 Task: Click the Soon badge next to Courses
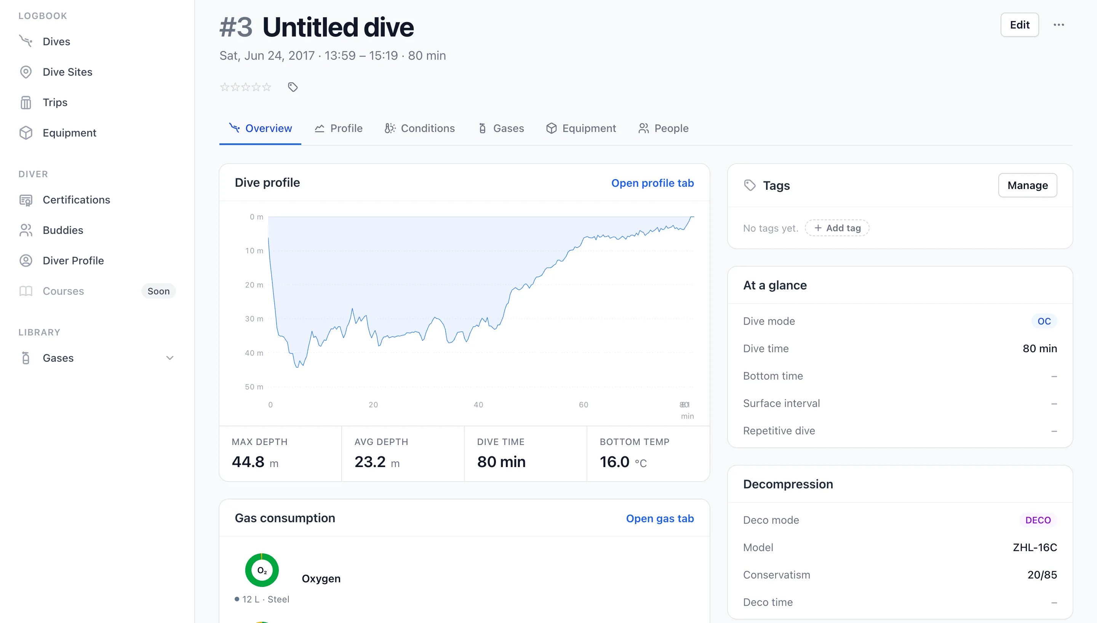tap(158, 291)
